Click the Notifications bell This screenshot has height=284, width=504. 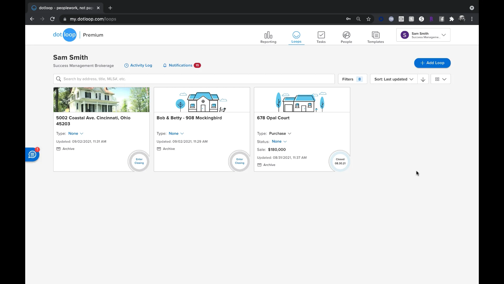click(x=165, y=65)
